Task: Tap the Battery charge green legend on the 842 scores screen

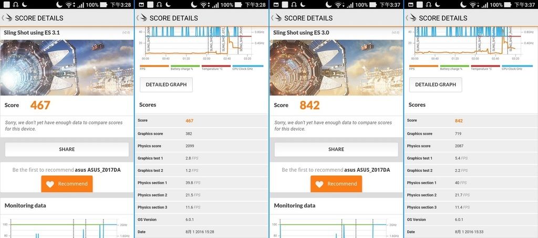Action: point(454,67)
